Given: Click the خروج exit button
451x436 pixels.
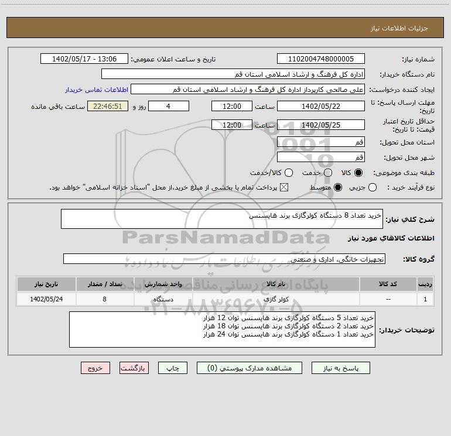Looking at the screenshot, I should 95,368.
